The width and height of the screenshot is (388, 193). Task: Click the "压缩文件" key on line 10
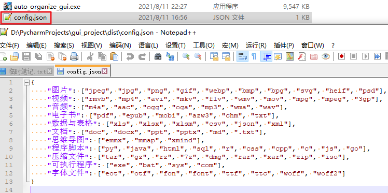tap(68, 157)
